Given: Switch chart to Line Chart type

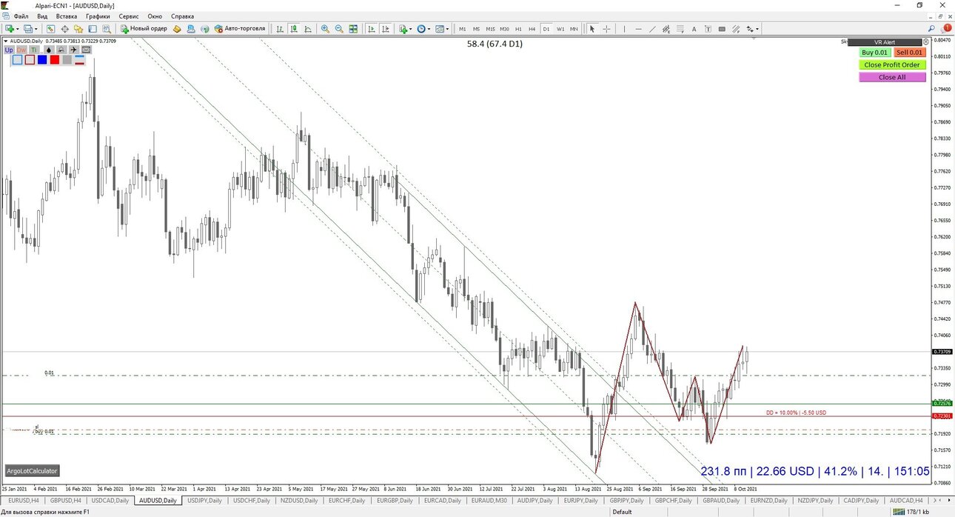Looking at the screenshot, I should (308, 29).
